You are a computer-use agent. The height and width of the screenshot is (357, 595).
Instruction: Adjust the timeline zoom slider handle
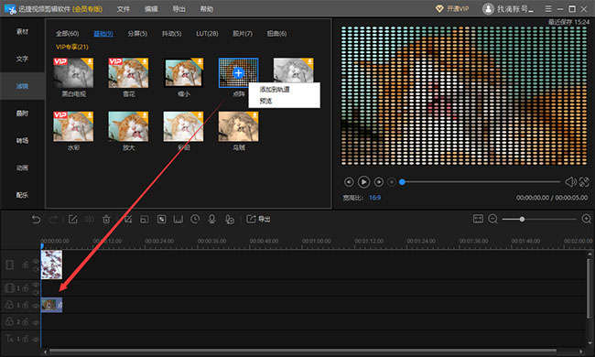coord(522,219)
